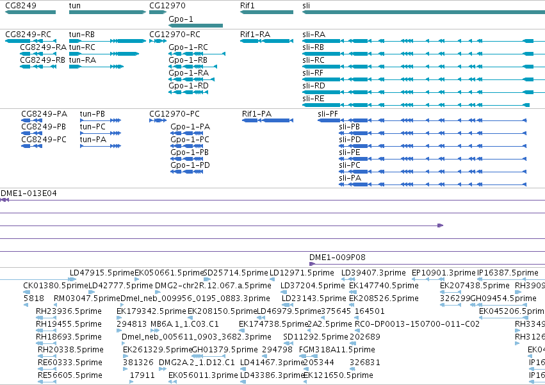Select transcript CG8249-RB

click(38, 67)
